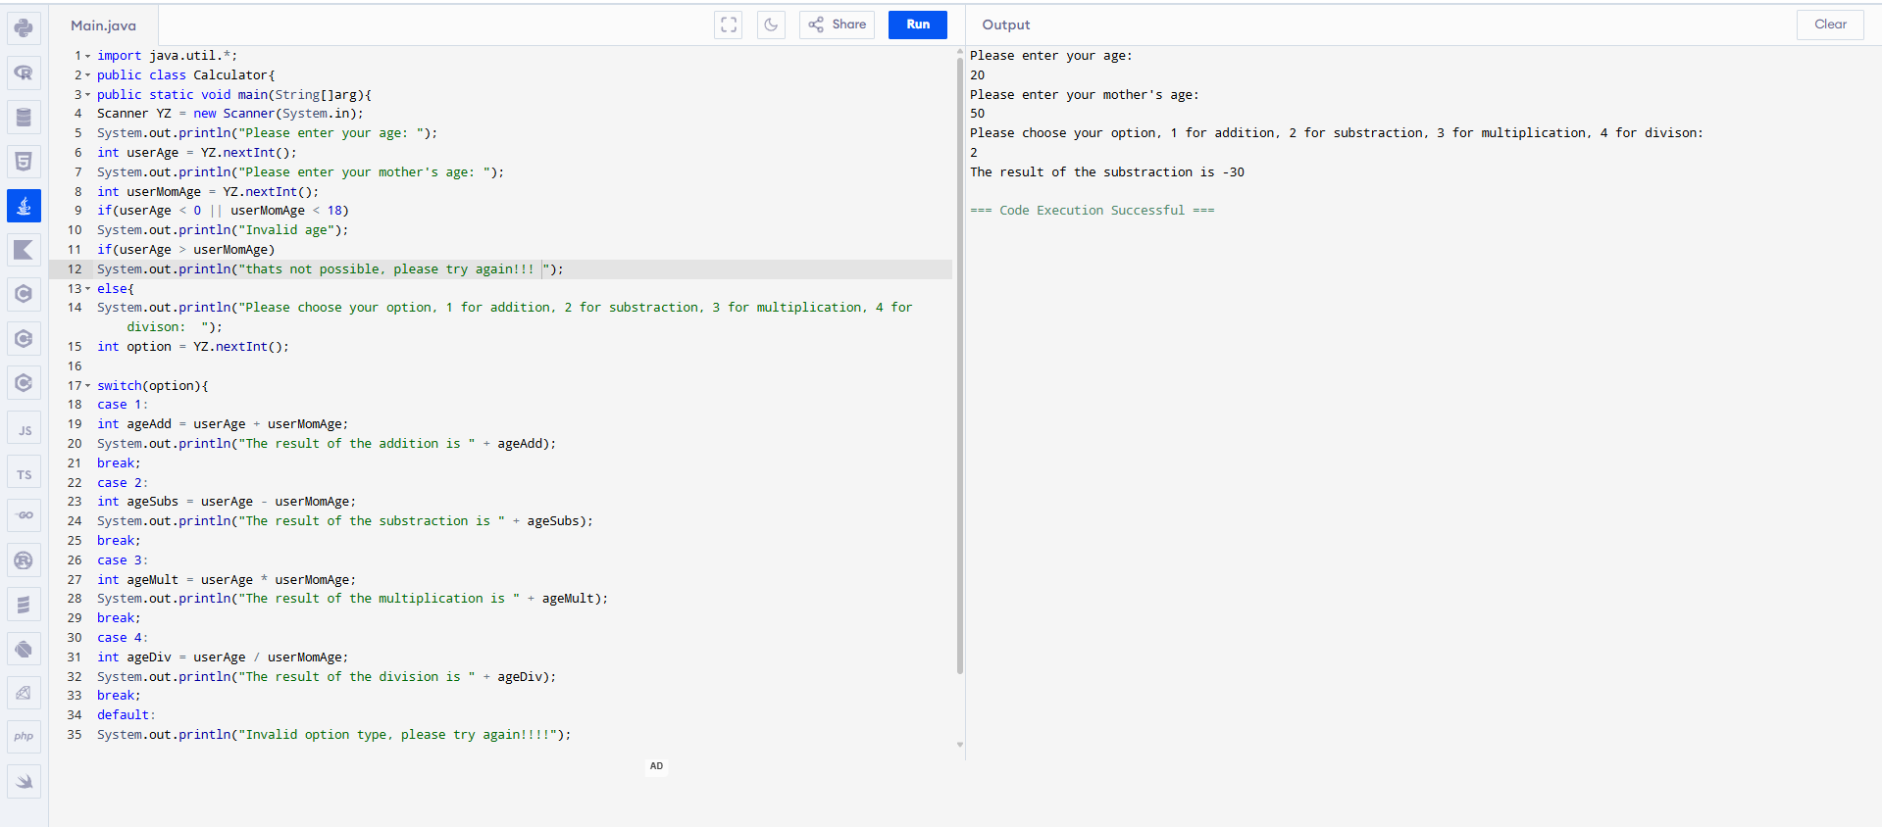The height and width of the screenshot is (827, 1882).
Task: Click the output value '20'
Action: click(977, 75)
